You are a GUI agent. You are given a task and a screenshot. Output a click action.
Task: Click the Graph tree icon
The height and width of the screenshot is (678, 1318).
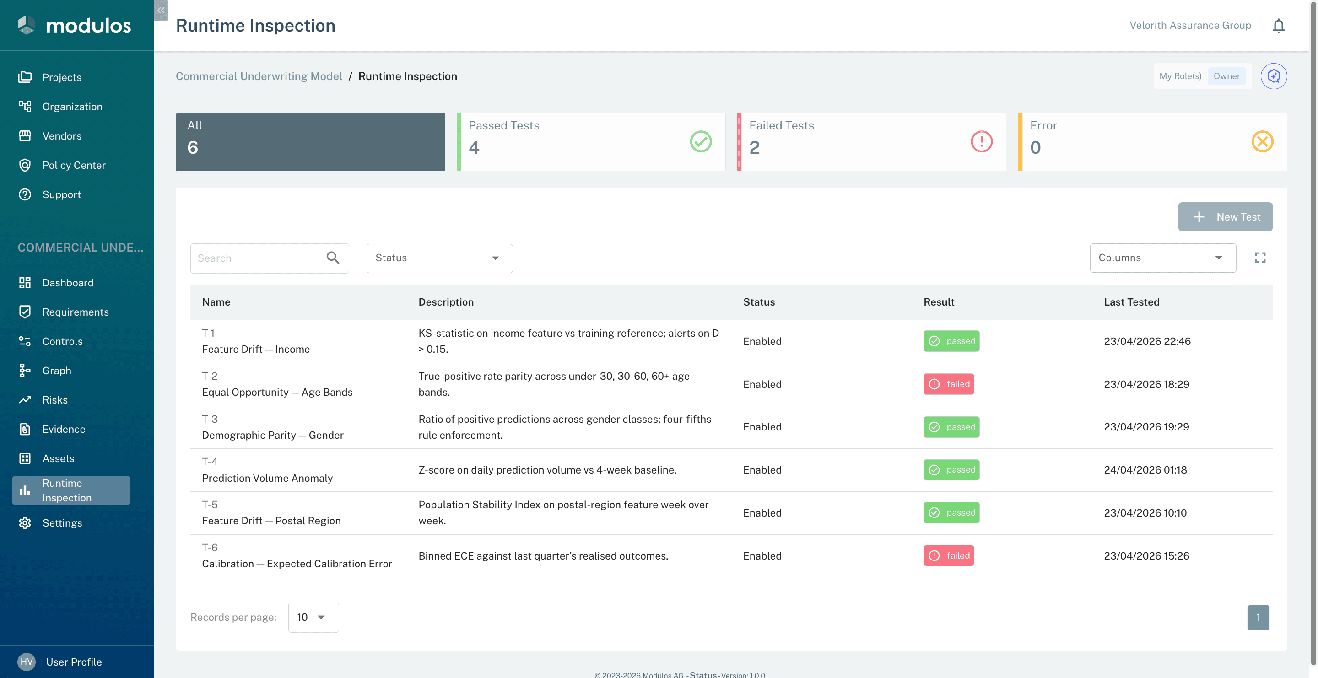pyautogui.click(x=25, y=370)
